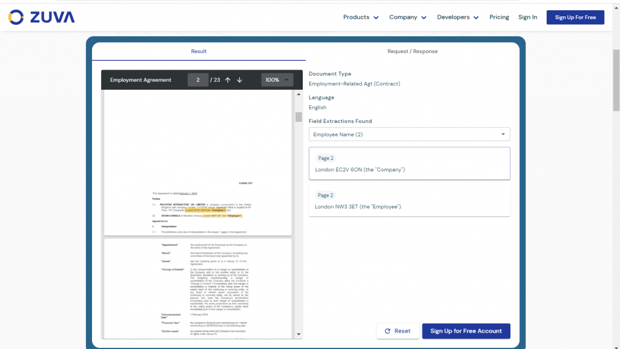
Task: Click Sign Up for Free Account button
Action: pyautogui.click(x=466, y=331)
